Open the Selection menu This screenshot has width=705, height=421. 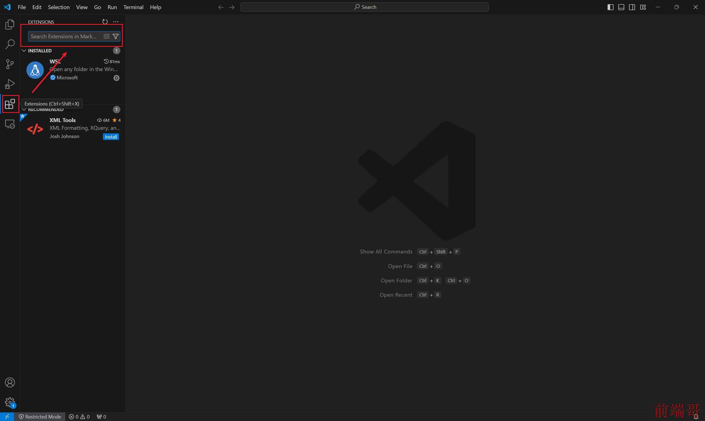(59, 7)
